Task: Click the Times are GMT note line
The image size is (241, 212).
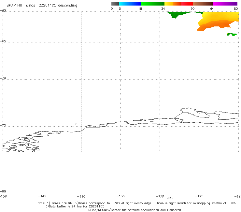Action: click(x=137, y=203)
